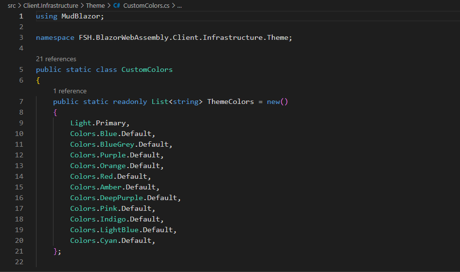Click the C# file icon in breadcrumbs
The height and width of the screenshot is (272, 460).
tap(117, 6)
